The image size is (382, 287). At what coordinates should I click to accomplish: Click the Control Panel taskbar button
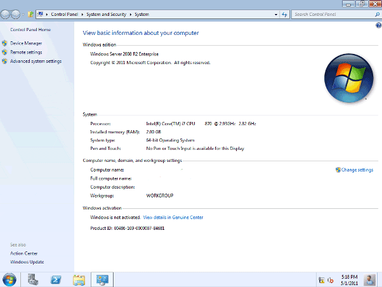tap(102, 279)
